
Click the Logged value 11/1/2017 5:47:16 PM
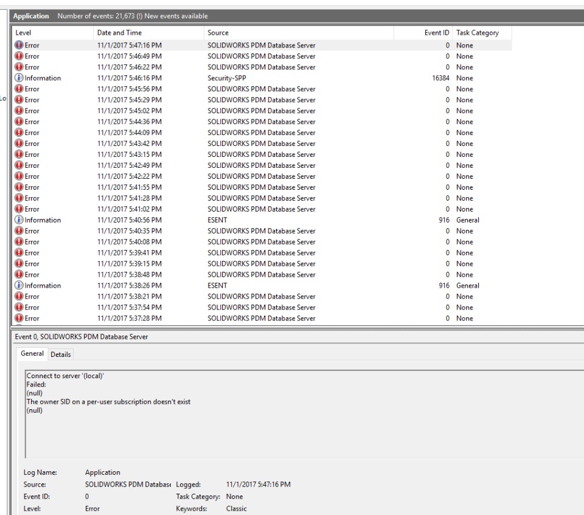[x=258, y=485]
